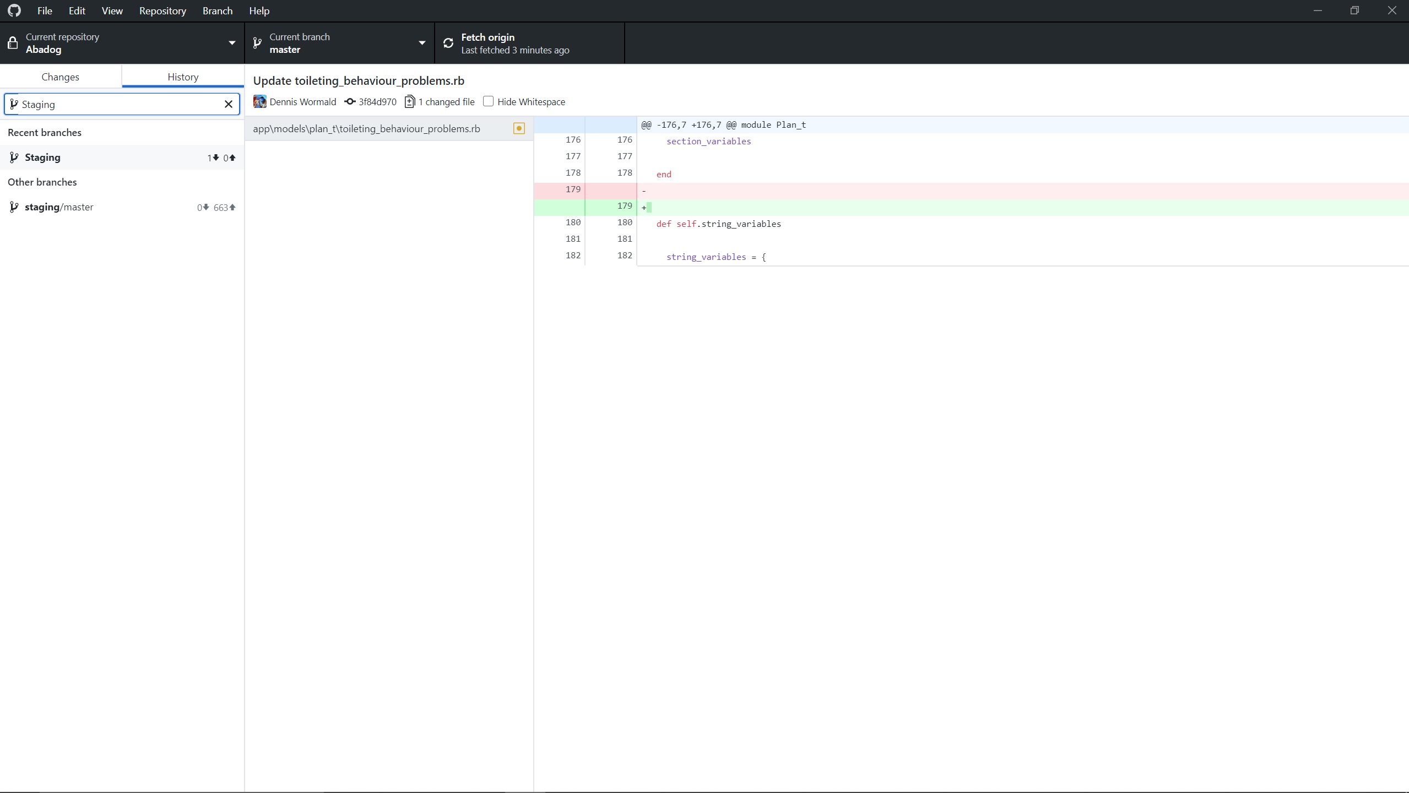The height and width of the screenshot is (793, 1409).
Task: Click the changed files icon near '1 changed file'
Action: [410, 102]
